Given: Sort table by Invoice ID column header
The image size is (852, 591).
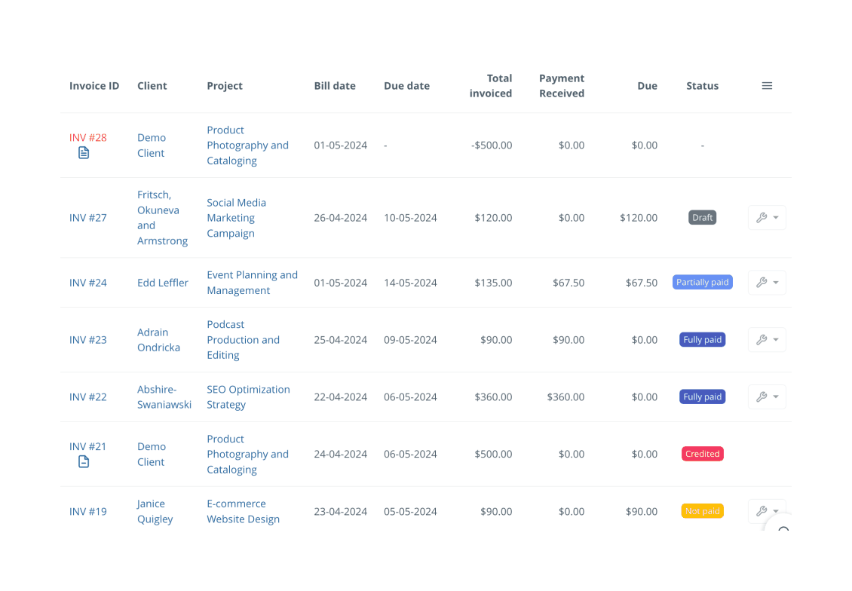Looking at the screenshot, I should [x=94, y=86].
